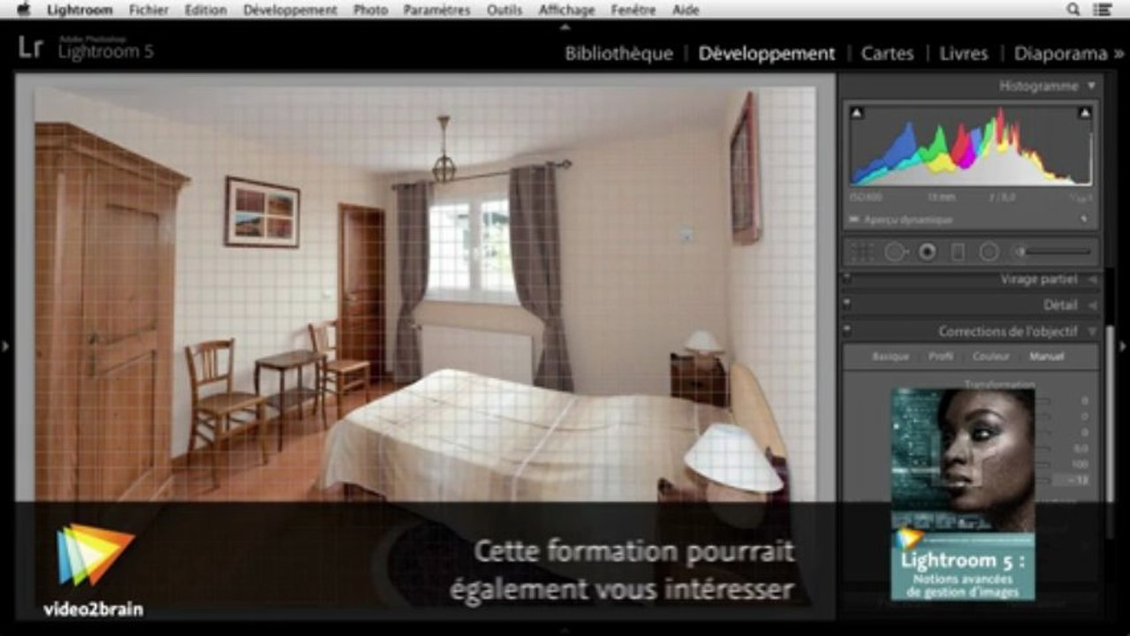1130x636 pixels.
Task: Show the left panel via arrow
Action: (5, 346)
